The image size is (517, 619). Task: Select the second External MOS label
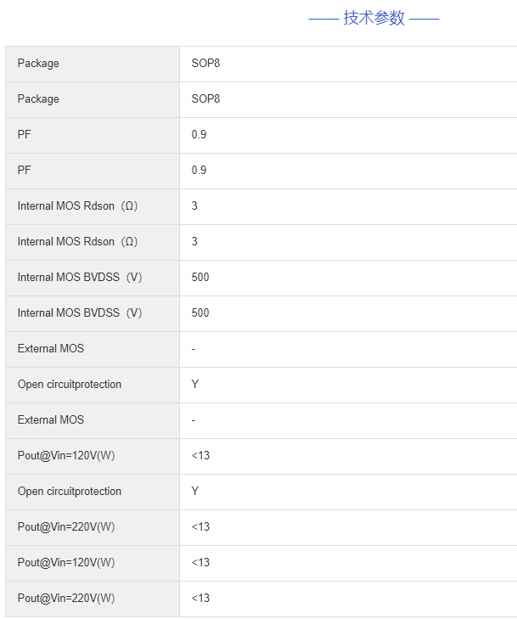point(51,420)
